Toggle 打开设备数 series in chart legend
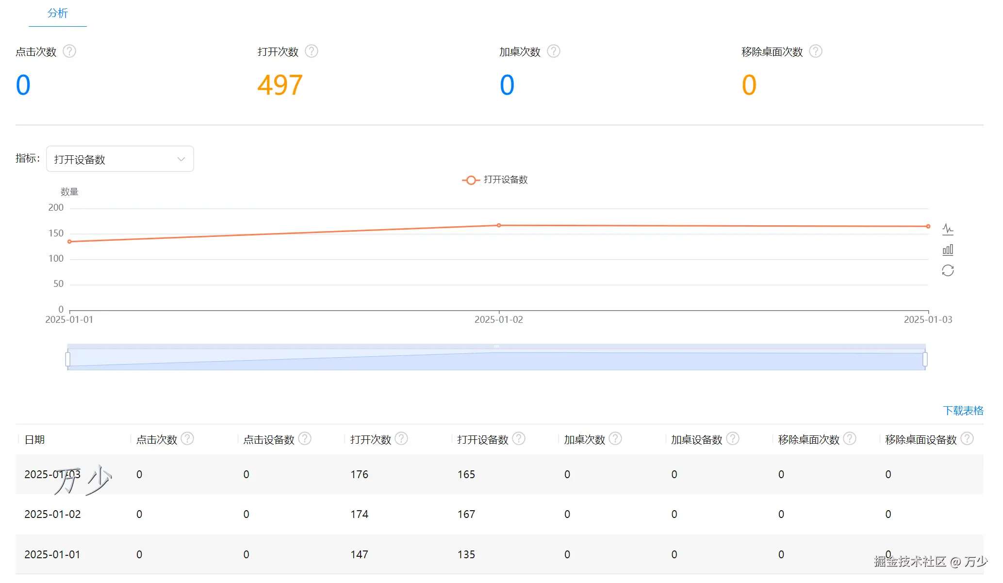1003x583 pixels. (495, 180)
